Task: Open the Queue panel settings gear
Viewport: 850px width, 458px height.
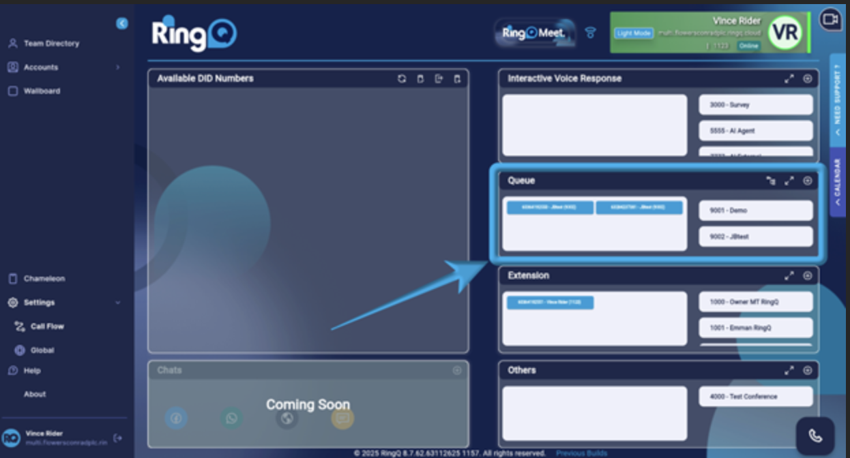Action: [808, 181]
